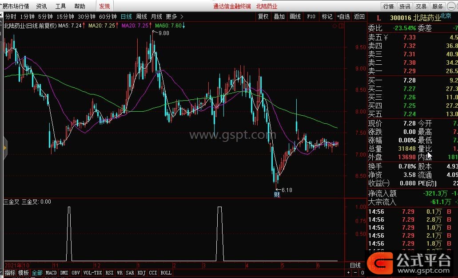The width and height of the screenshot is (458, 278).
Task: Click the 服务 button at the top right
Action: click(438, 6)
